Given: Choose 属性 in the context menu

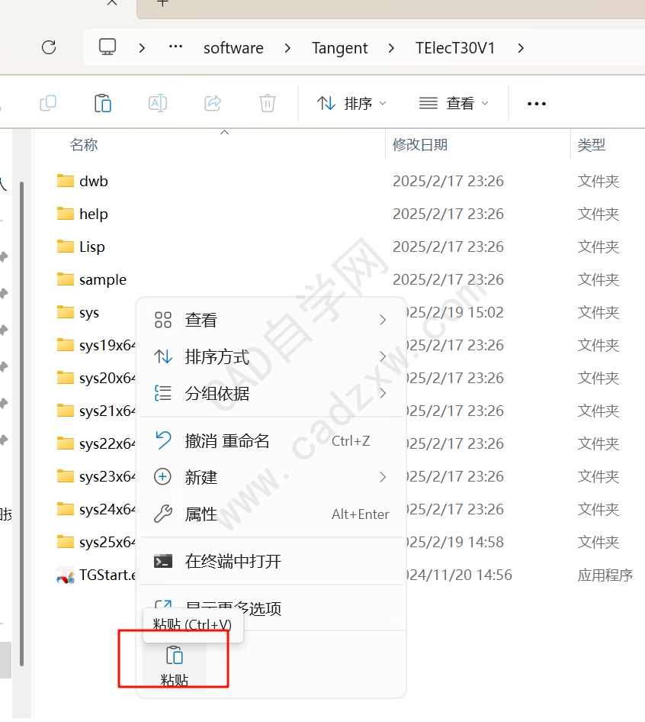Looking at the screenshot, I should (271, 514).
